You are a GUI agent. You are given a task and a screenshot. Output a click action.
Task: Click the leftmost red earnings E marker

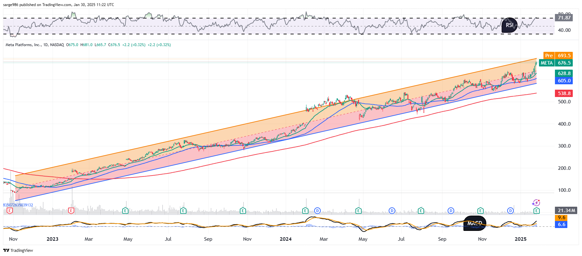click(10, 211)
